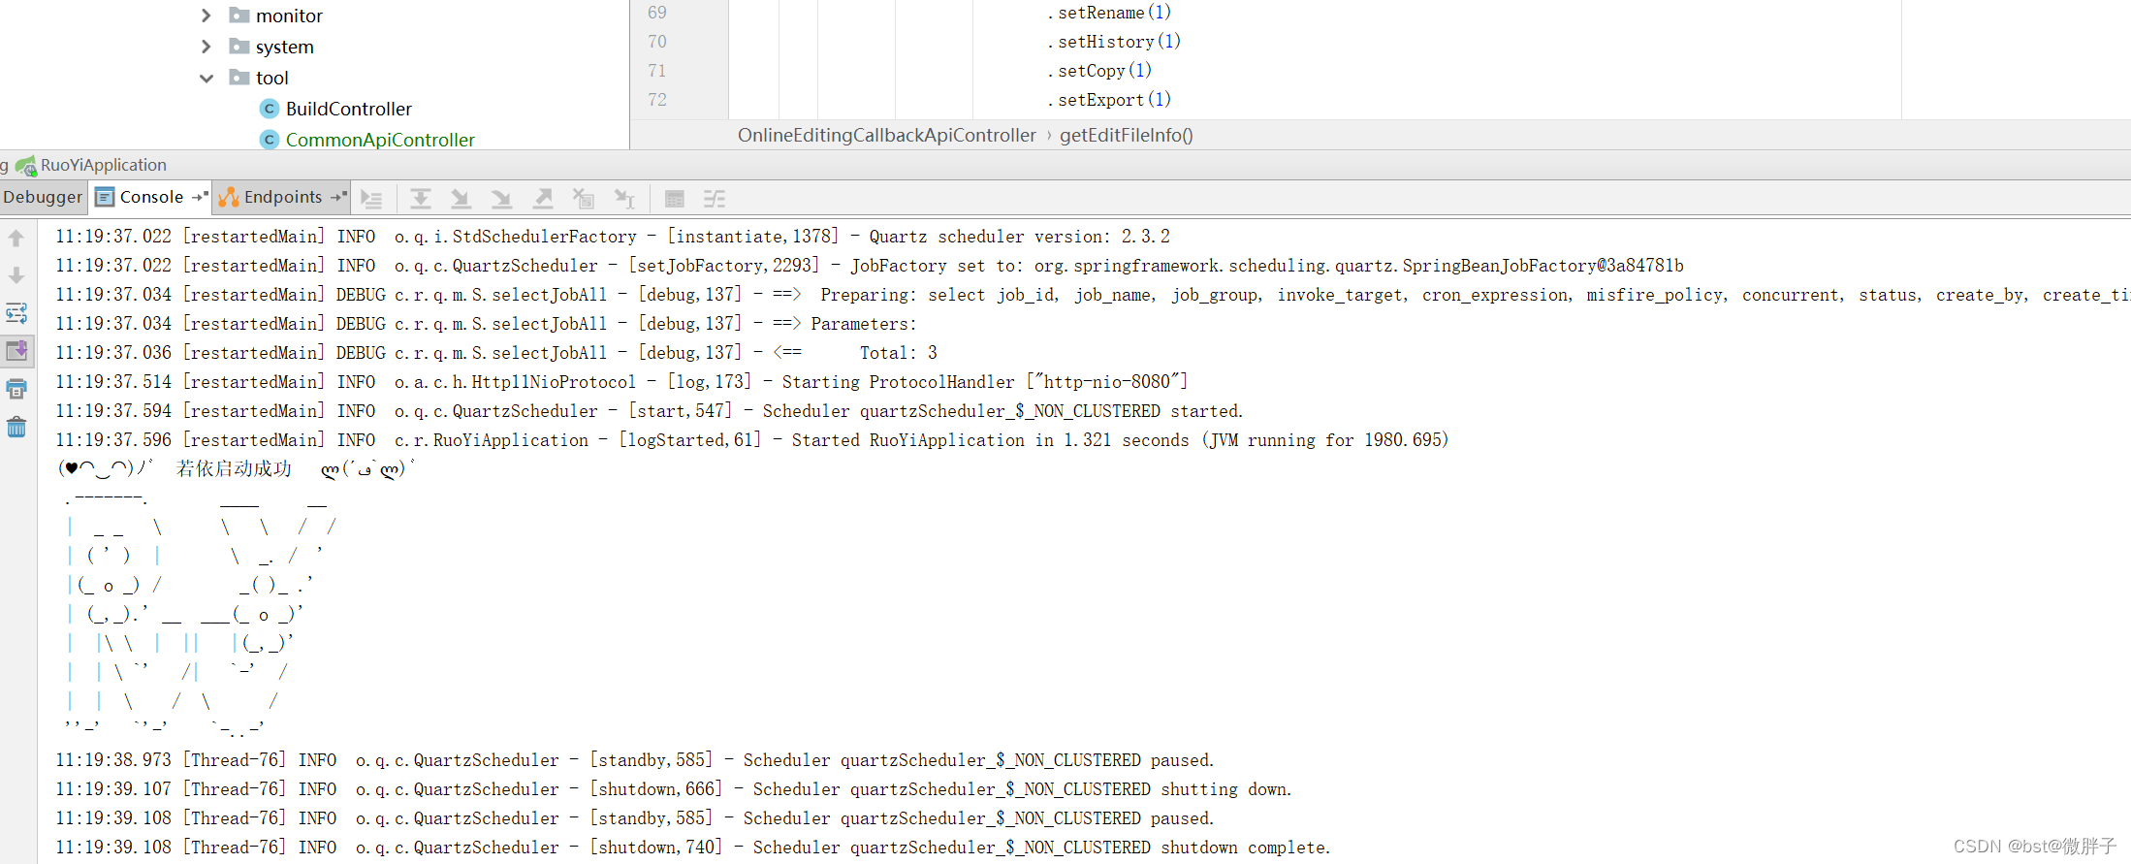Screen dimensions: 2131x864
Task: Click the 11:19:39.108 scheduler paused log line
Action: click(x=635, y=818)
